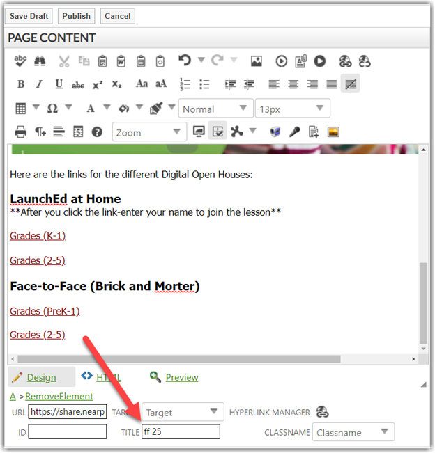Click the Help question mark icon
The width and height of the screenshot is (435, 453).
click(x=97, y=132)
